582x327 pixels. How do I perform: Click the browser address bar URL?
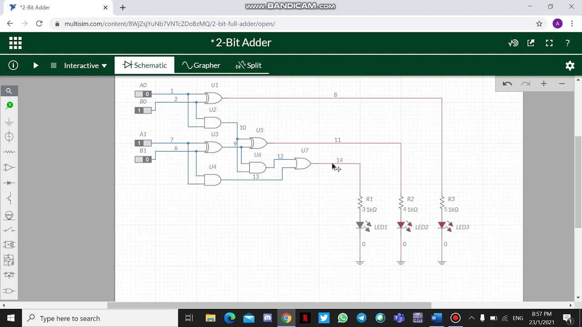[x=170, y=24]
